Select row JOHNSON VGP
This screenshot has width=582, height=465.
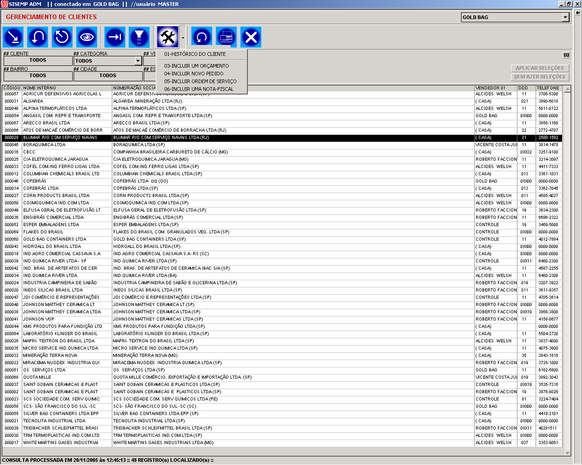coord(67,319)
